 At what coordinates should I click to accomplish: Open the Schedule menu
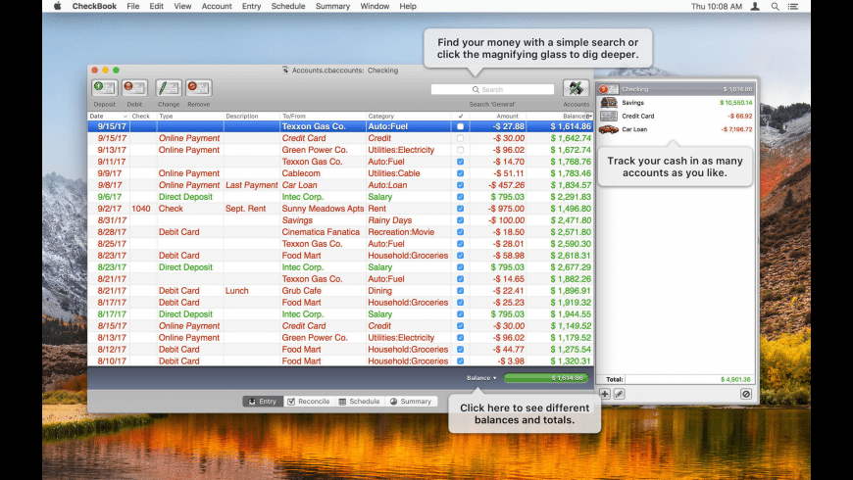(288, 7)
